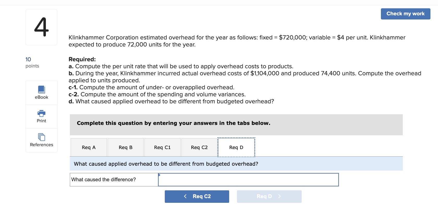Open the References panel
The image size is (438, 215).
[41, 140]
